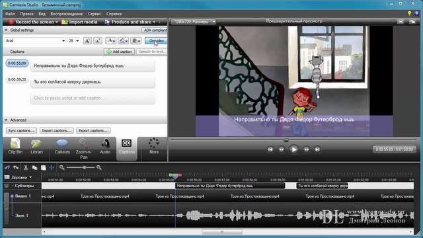Open the Вид menu
The width and height of the screenshot is (423, 238).
coord(42,14)
